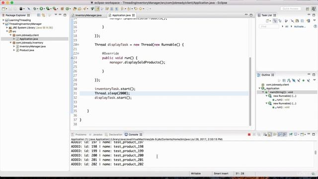
Task: Collapse all in Package Explorer toolbar
Action: point(39,15)
